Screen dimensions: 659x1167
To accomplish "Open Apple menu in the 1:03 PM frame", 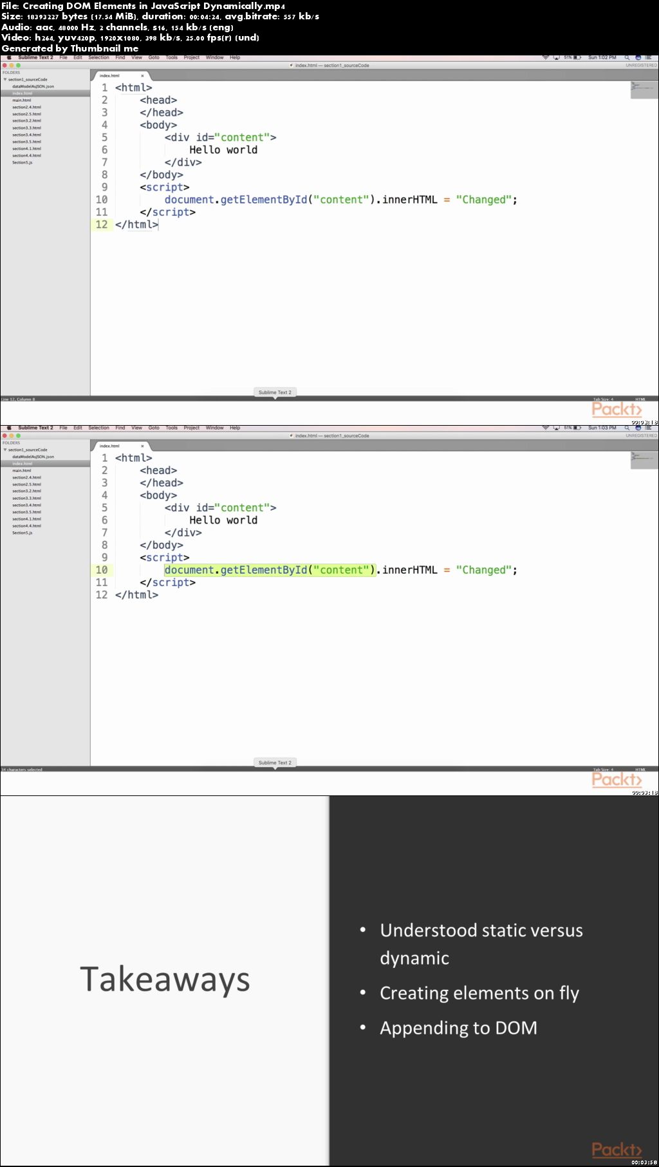I will pyautogui.click(x=9, y=428).
